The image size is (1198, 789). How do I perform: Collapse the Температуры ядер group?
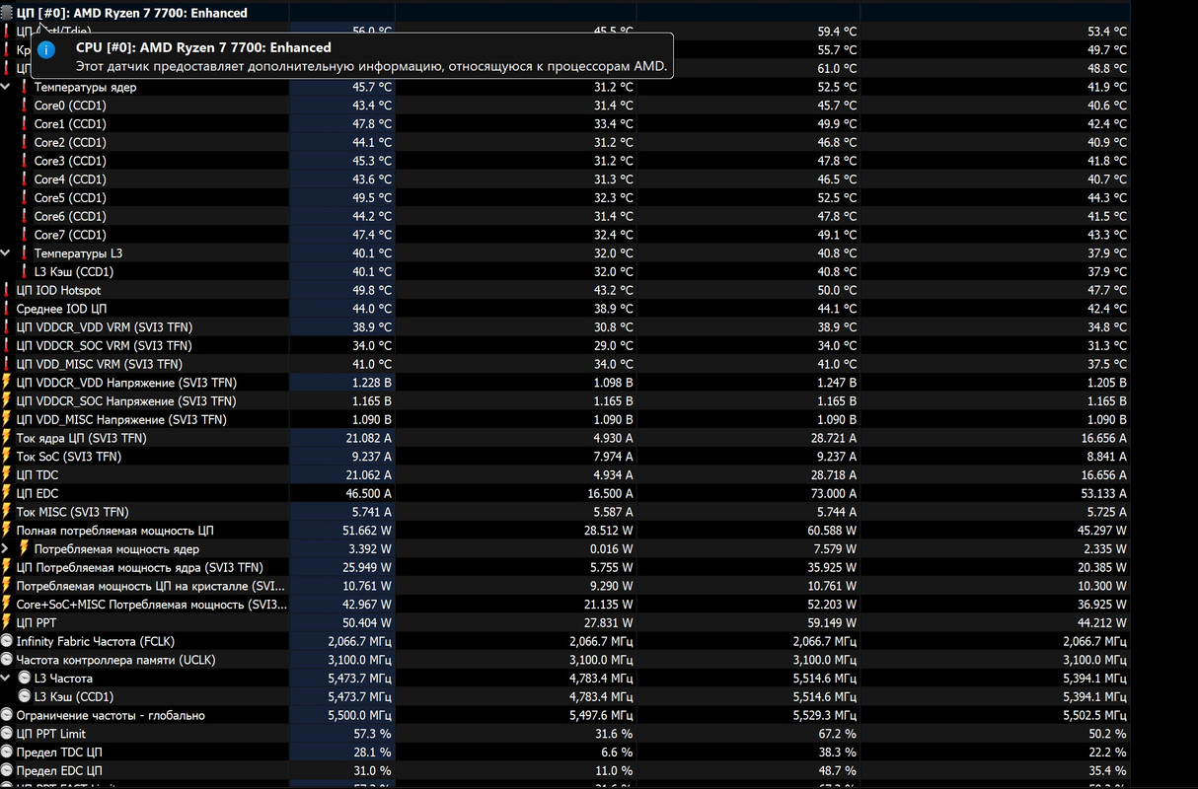[6, 87]
